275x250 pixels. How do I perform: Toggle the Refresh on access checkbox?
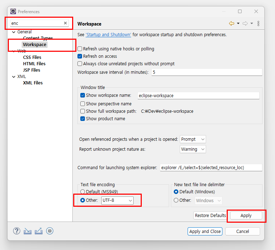(x=80, y=56)
